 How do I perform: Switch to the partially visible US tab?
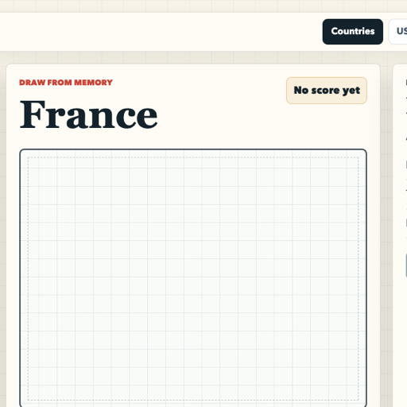[398, 32]
